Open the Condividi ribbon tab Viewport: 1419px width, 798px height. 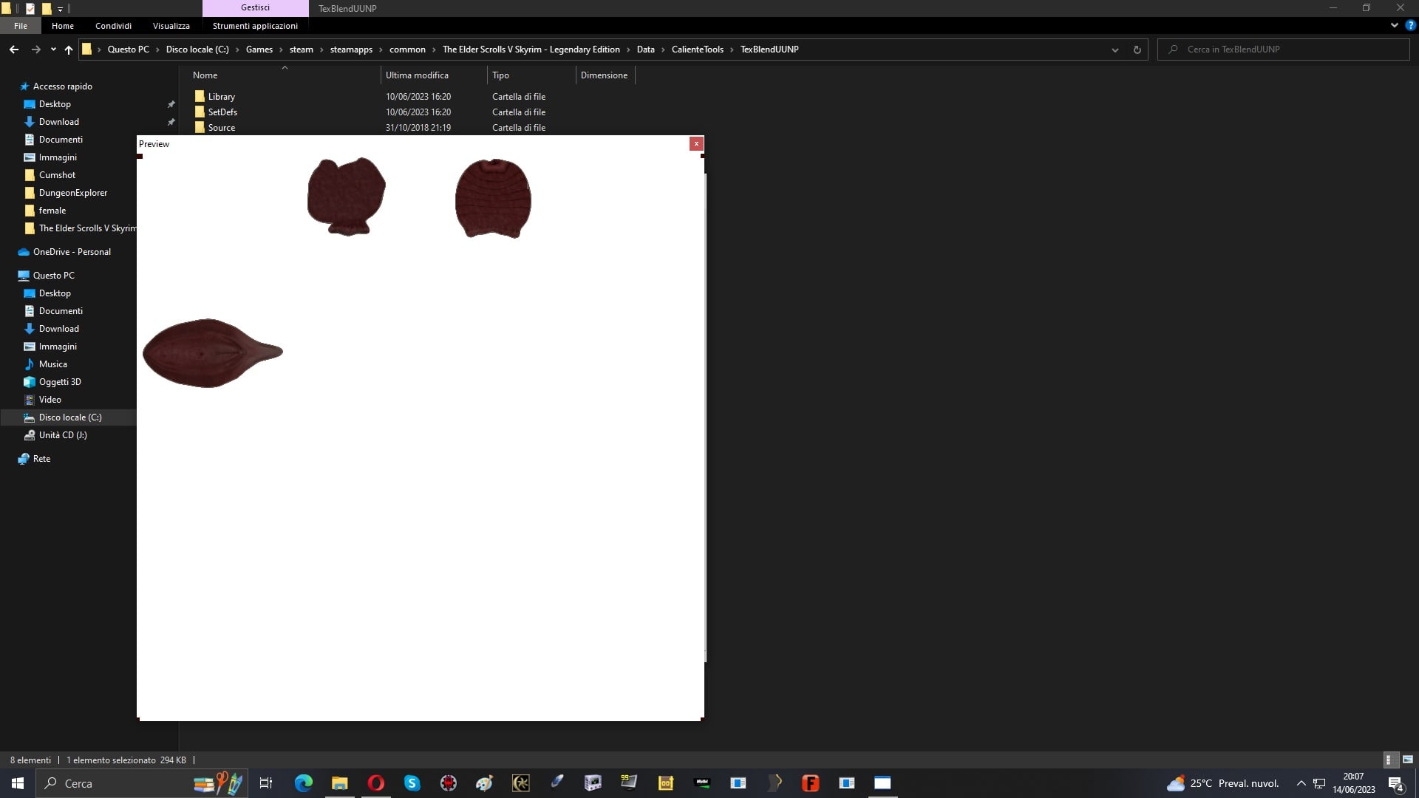(113, 26)
